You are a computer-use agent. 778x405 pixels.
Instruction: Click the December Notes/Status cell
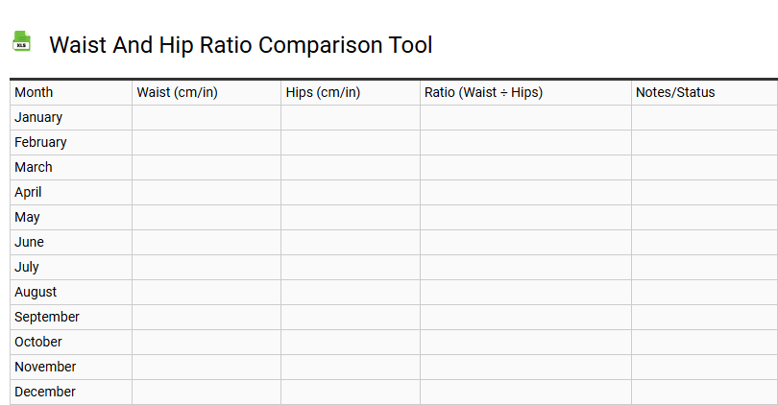click(705, 393)
